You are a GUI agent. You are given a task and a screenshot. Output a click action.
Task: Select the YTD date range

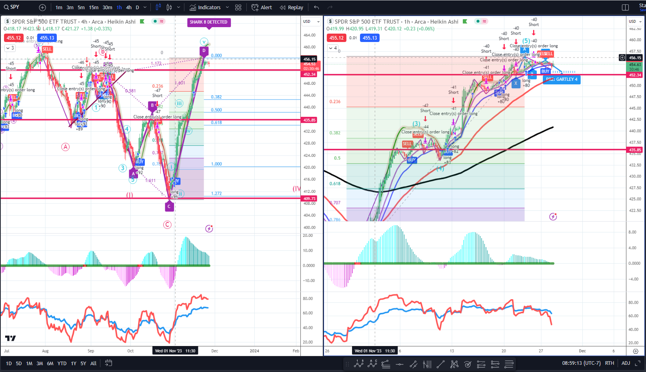(x=62, y=364)
